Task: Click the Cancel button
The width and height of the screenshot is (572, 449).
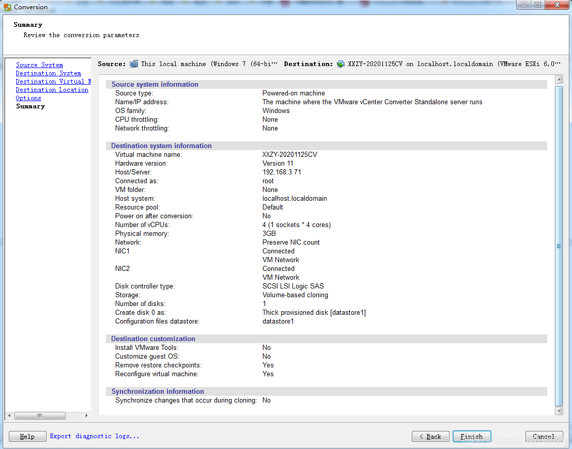Action: (544, 436)
